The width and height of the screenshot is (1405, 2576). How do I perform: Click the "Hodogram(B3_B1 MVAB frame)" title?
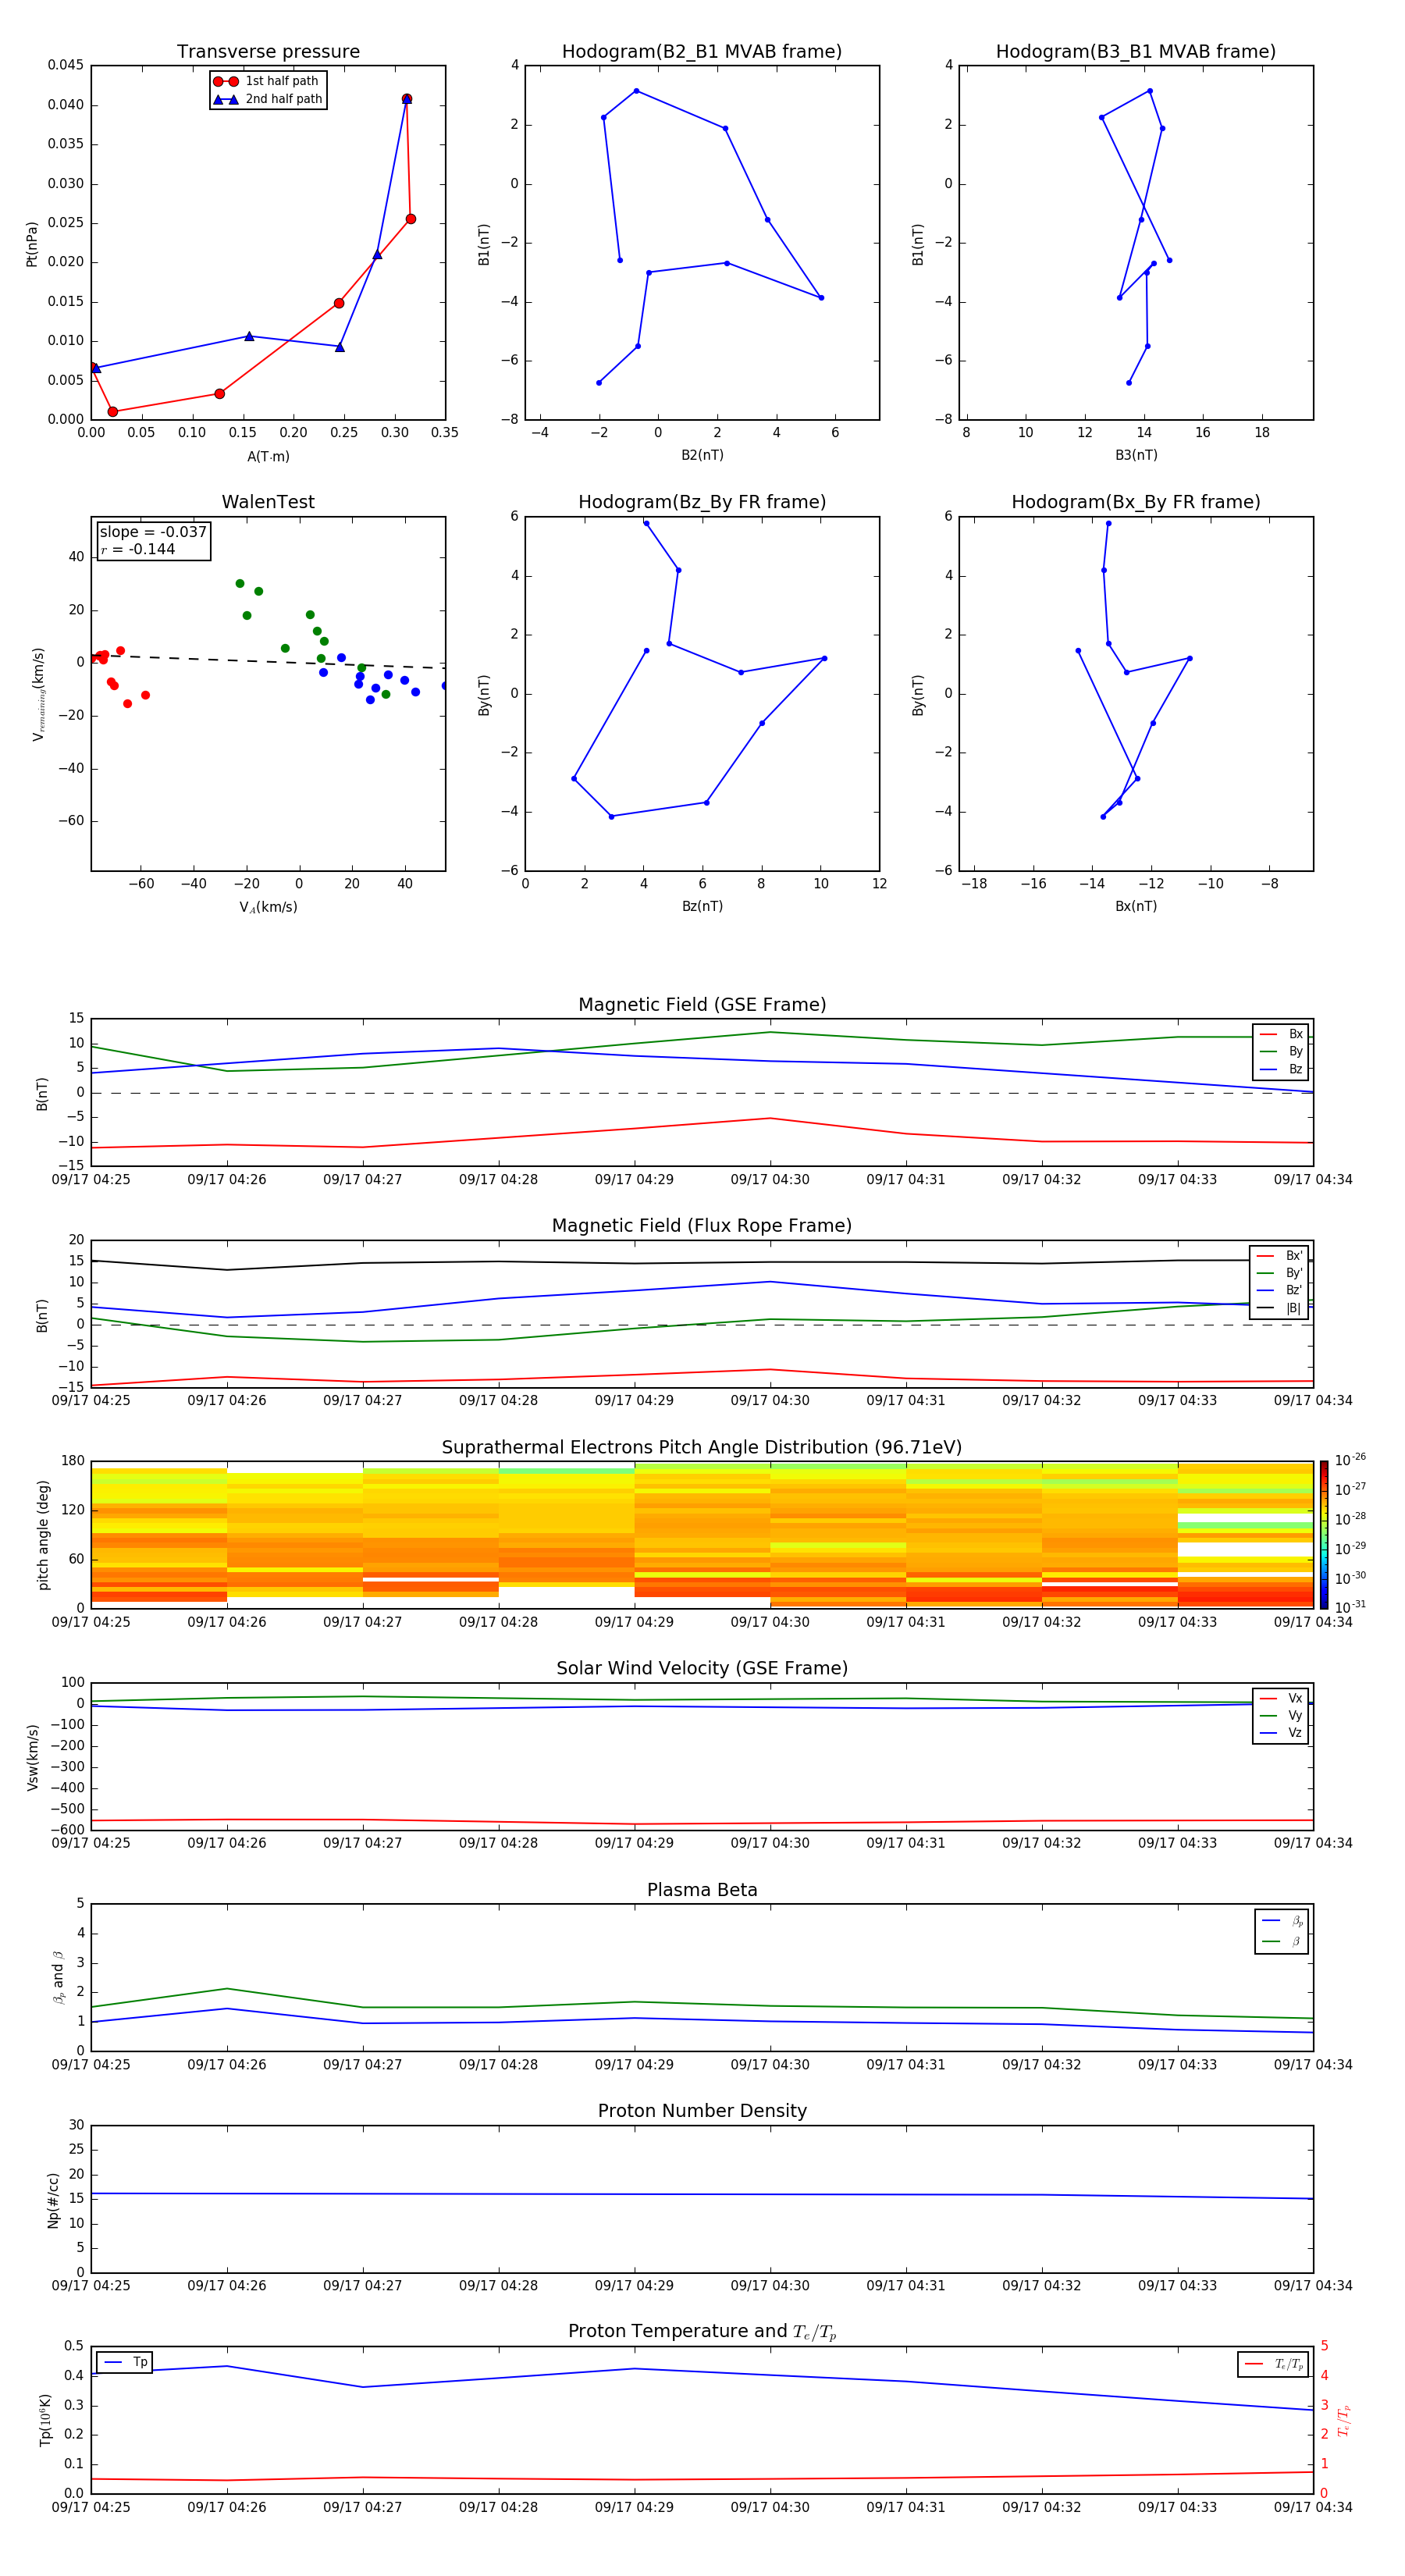(x=1136, y=52)
